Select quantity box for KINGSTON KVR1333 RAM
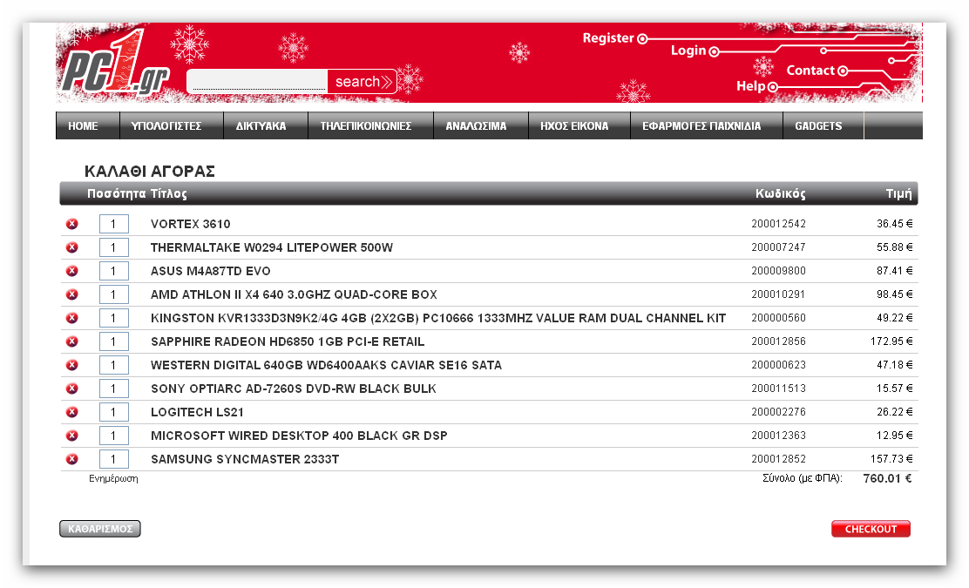969x588 pixels. click(x=113, y=318)
